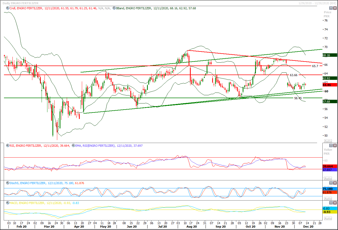Image resolution: width=338 pixels, height=230 pixels.
Task: Click the clock icon beside BBand legend
Action: point(114,8)
